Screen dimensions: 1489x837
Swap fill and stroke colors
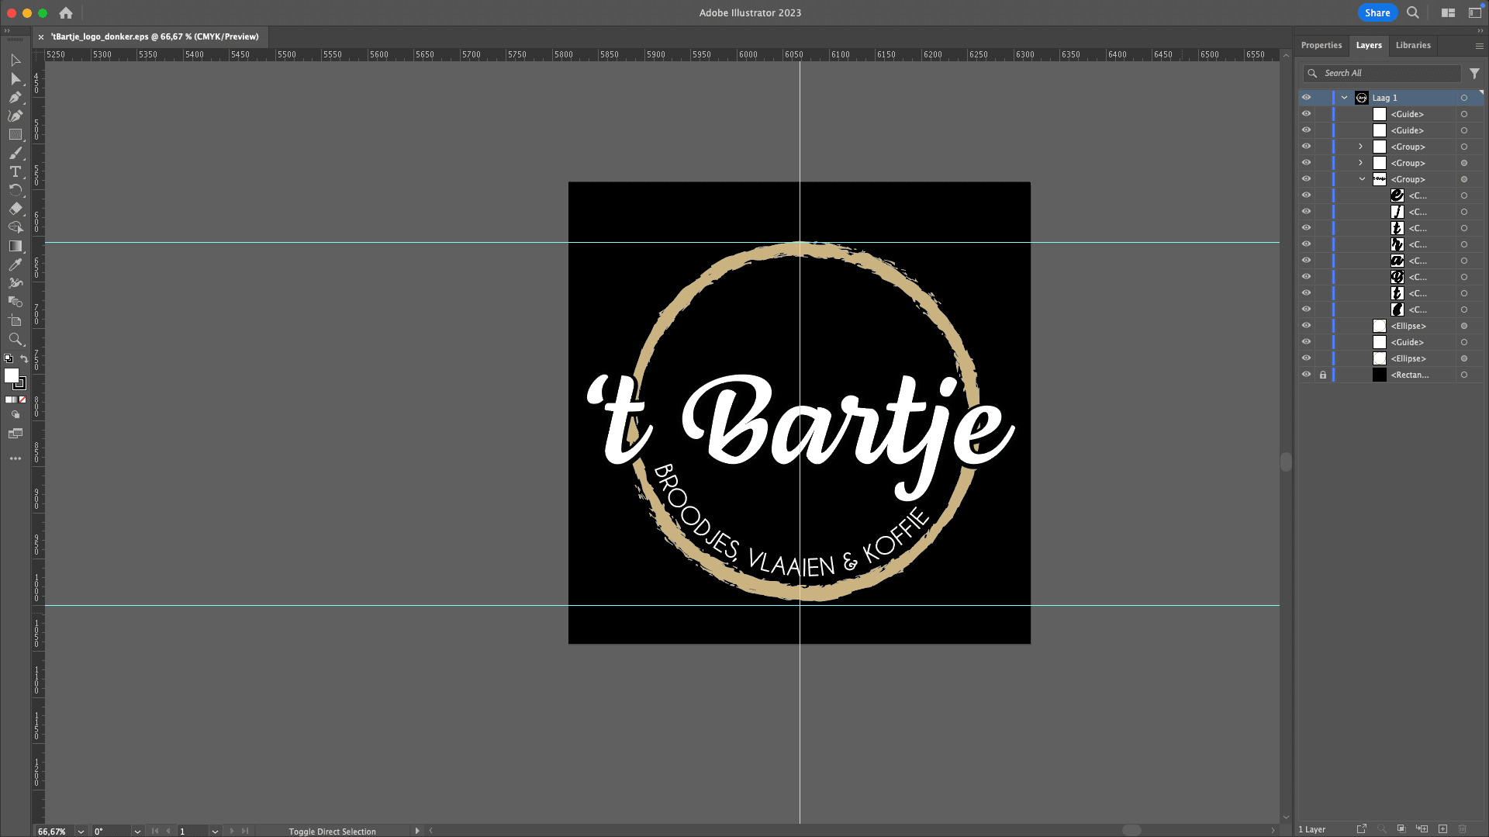point(24,358)
